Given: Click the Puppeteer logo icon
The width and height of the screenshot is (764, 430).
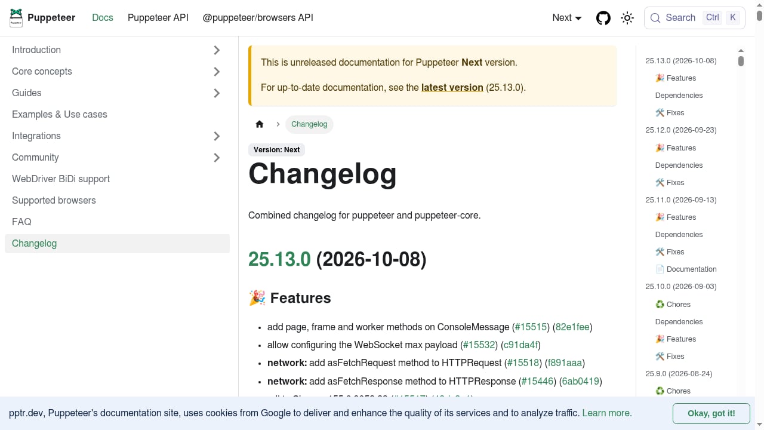Looking at the screenshot, I should [x=16, y=18].
